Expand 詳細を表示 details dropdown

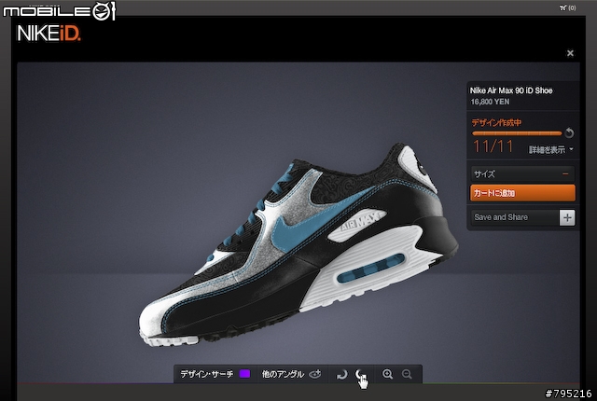(550, 149)
